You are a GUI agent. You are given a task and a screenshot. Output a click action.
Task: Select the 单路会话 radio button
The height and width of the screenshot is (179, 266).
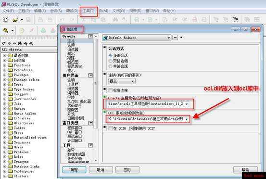[x=110, y=66]
